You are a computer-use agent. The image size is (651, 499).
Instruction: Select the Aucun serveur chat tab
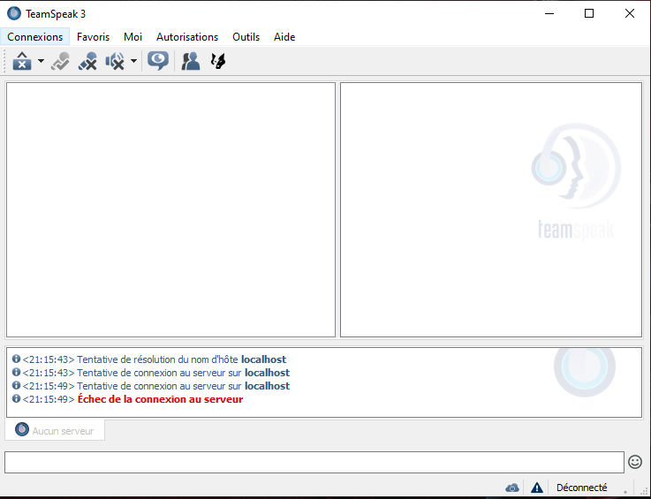coord(55,430)
